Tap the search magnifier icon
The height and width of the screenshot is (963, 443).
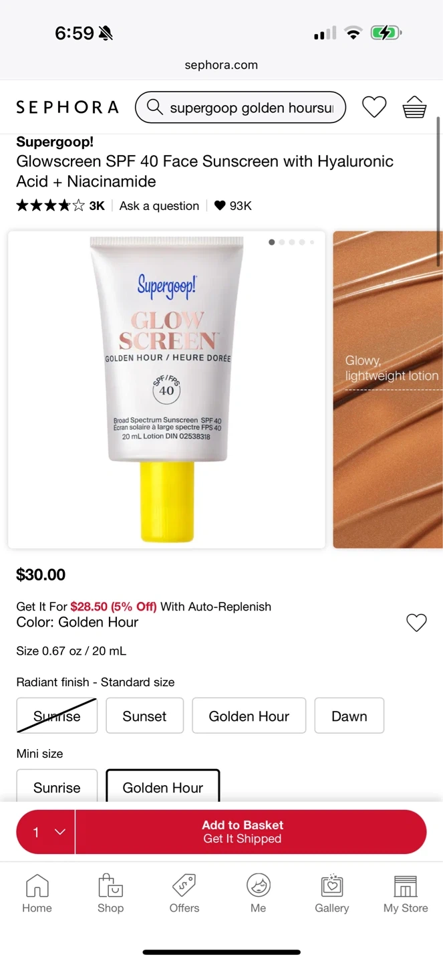tap(154, 107)
